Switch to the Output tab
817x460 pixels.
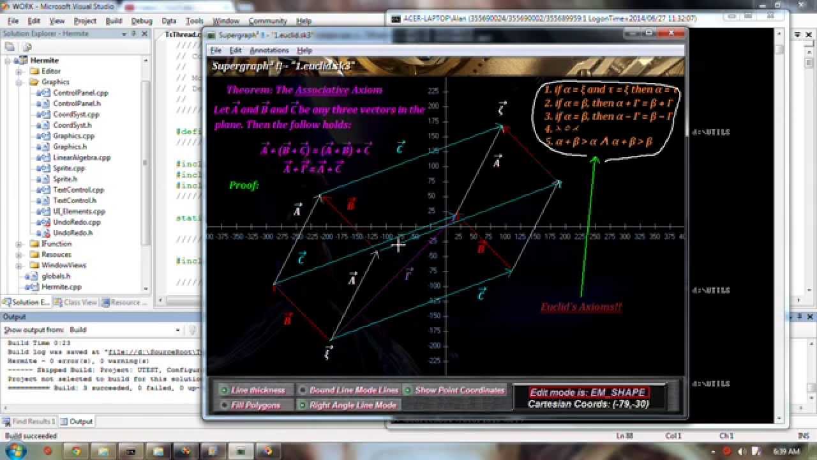(77, 422)
